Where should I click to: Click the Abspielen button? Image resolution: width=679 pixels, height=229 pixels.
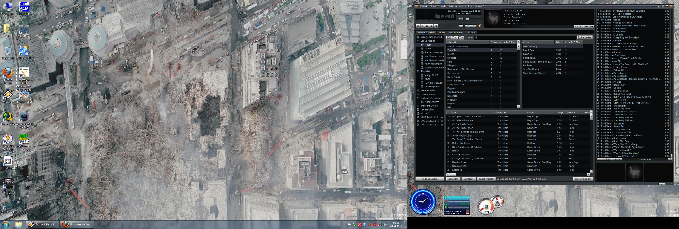click(453, 179)
